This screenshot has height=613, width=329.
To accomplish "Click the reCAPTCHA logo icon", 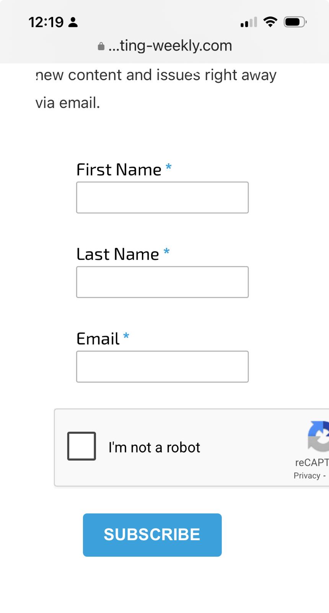I will 319,436.
